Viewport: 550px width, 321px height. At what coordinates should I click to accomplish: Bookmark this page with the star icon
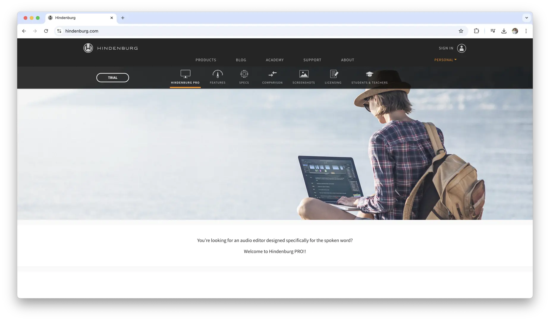461,31
